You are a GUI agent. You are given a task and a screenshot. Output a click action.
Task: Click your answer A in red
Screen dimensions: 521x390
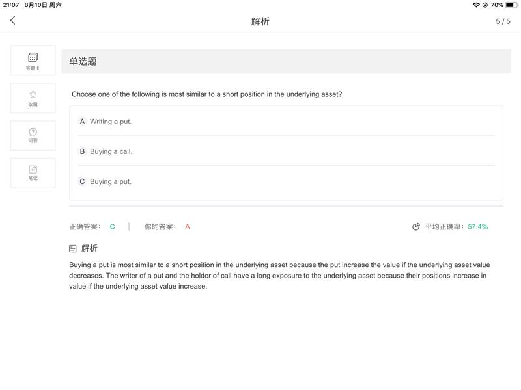pos(188,227)
